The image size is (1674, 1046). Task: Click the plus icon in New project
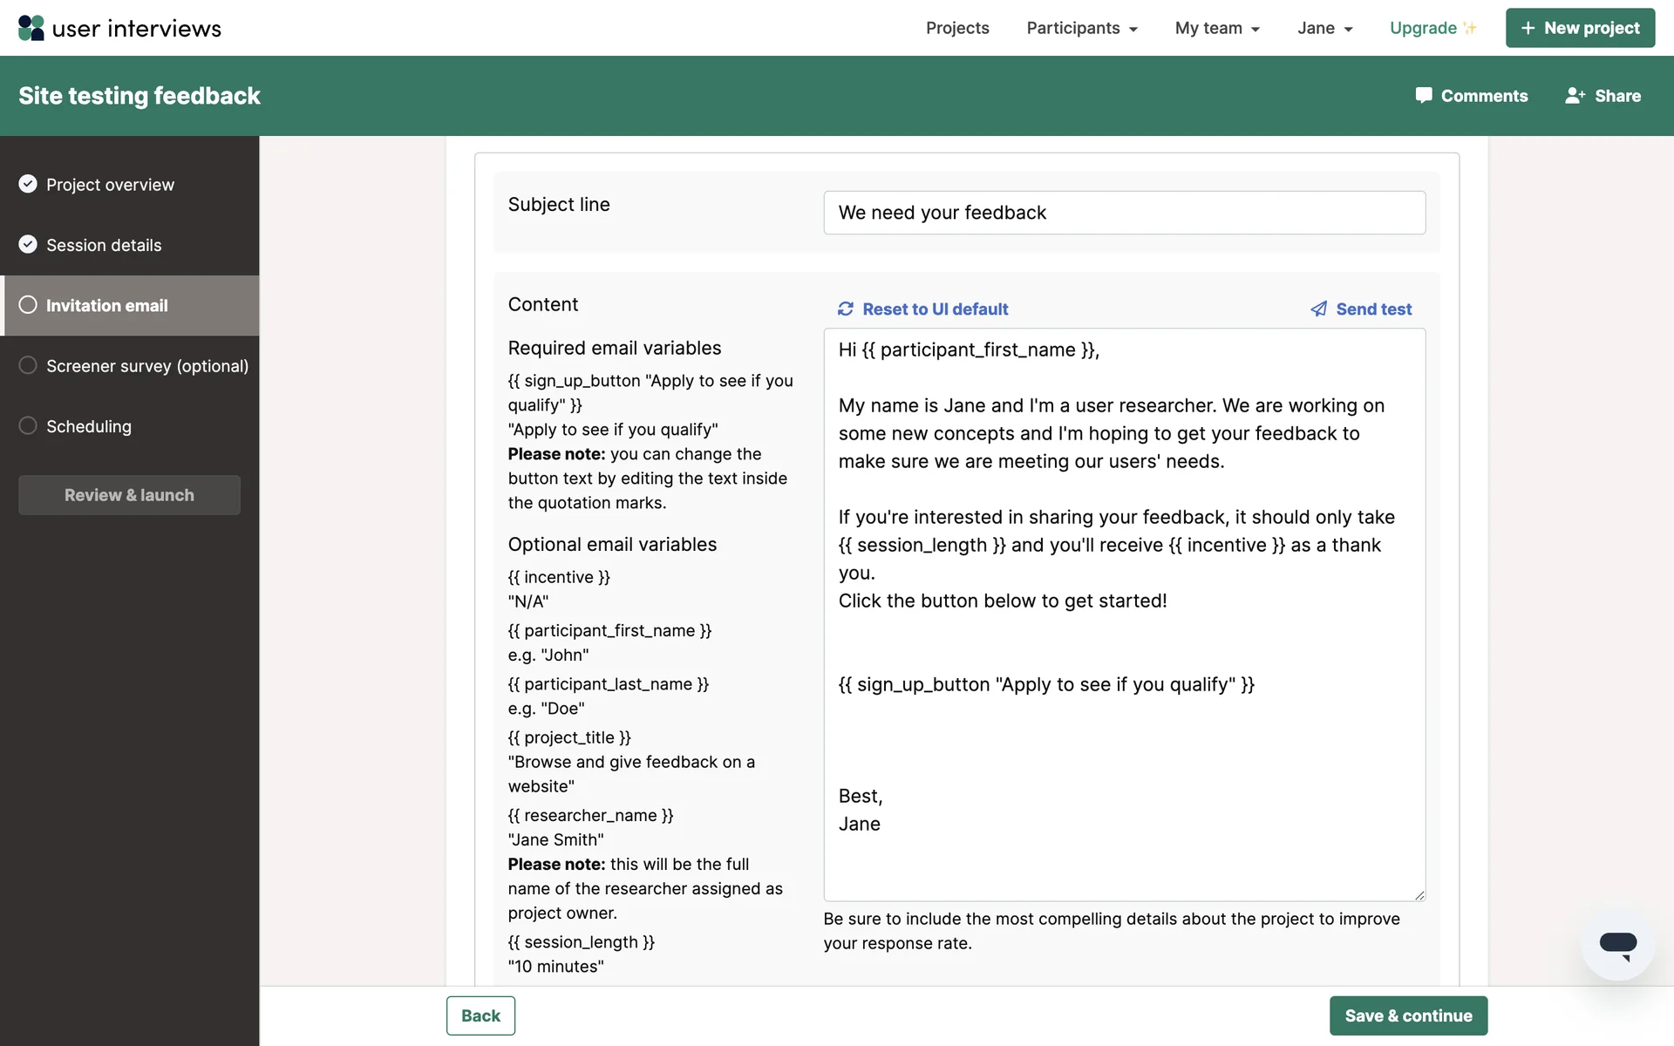coord(1528,28)
